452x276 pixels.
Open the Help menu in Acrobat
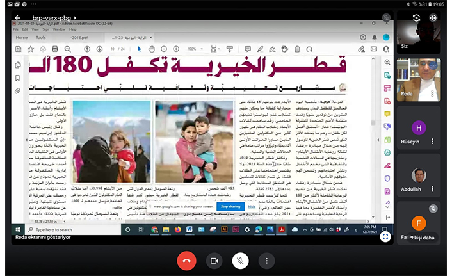[72, 29]
